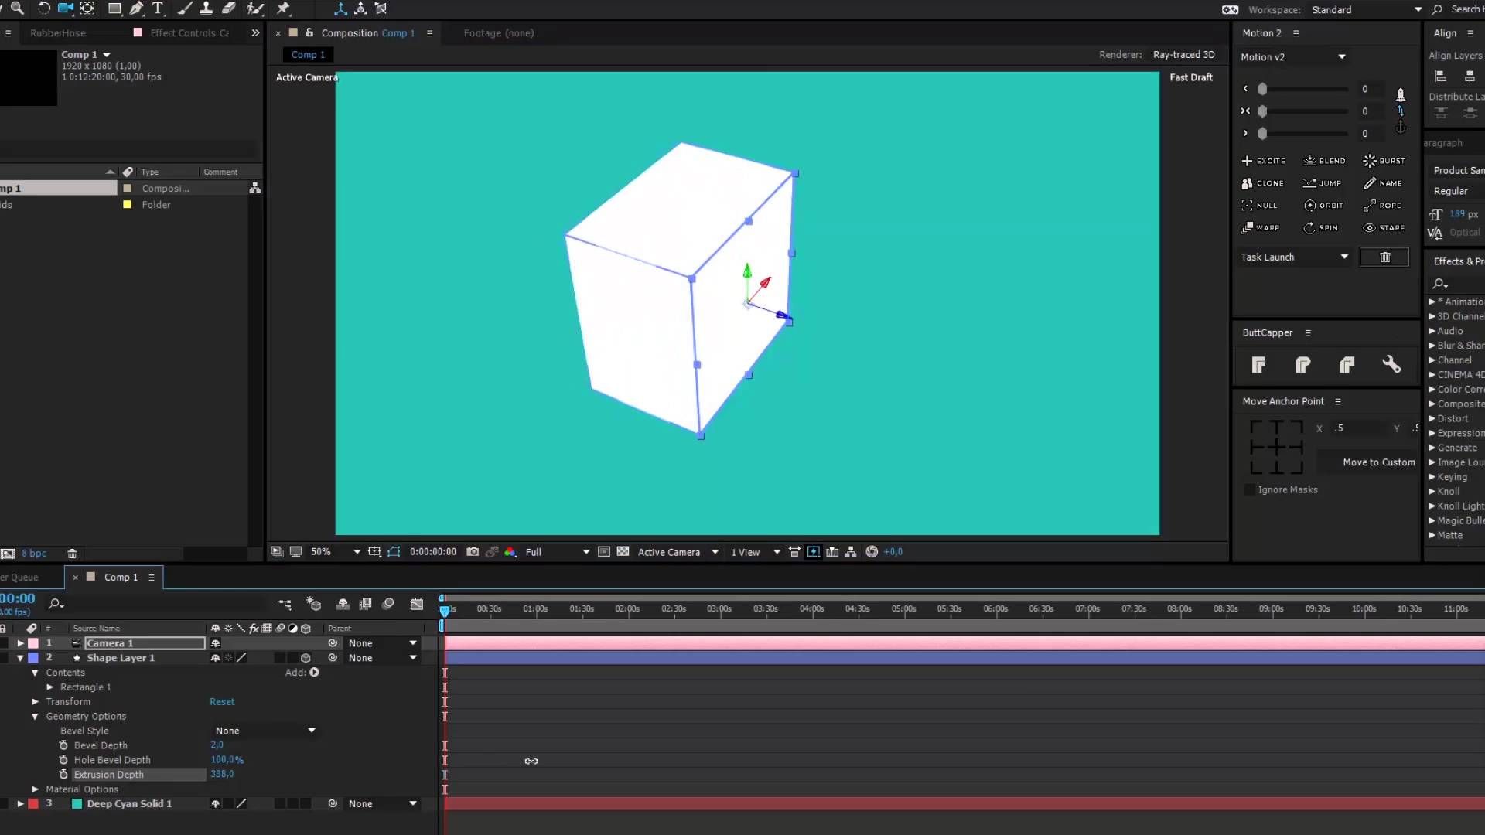Select the Puppet Pin tool
Screen dimensions: 1485x835
tap(283, 9)
